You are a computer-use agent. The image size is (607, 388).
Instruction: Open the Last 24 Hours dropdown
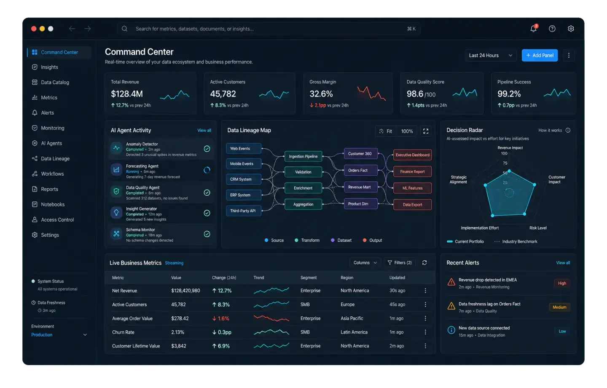tap(491, 55)
